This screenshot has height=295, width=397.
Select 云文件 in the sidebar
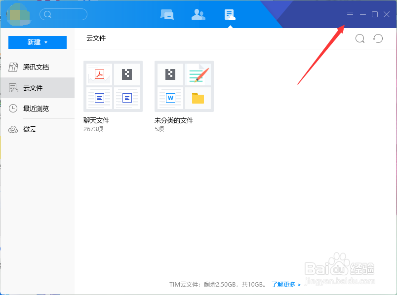click(38, 88)
